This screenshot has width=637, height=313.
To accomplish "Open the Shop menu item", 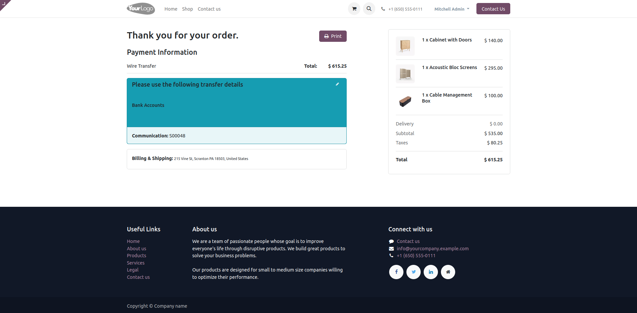I will pyautogui.click(x=187, y=9).
